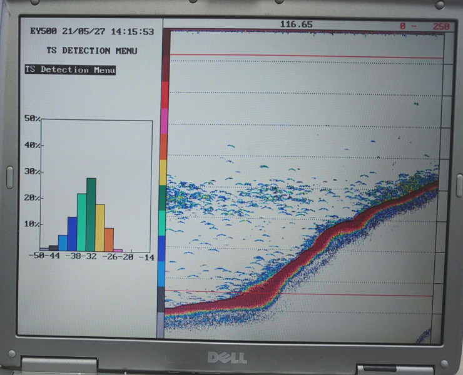Choose the orange swatch in the vertical color scale
This screenshot has height=375, width=463.
[x=164, y=147]
